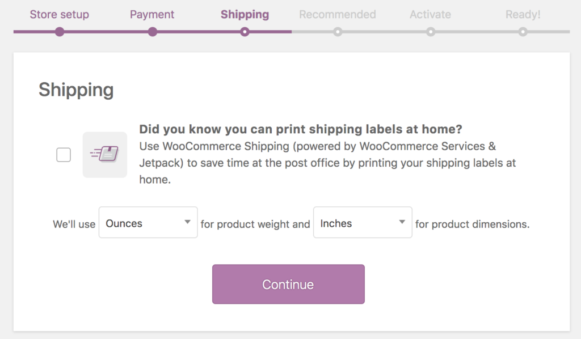Click the Ready! progress circle marker
Screen dimensions: 581x339
[x=523, y=32]
